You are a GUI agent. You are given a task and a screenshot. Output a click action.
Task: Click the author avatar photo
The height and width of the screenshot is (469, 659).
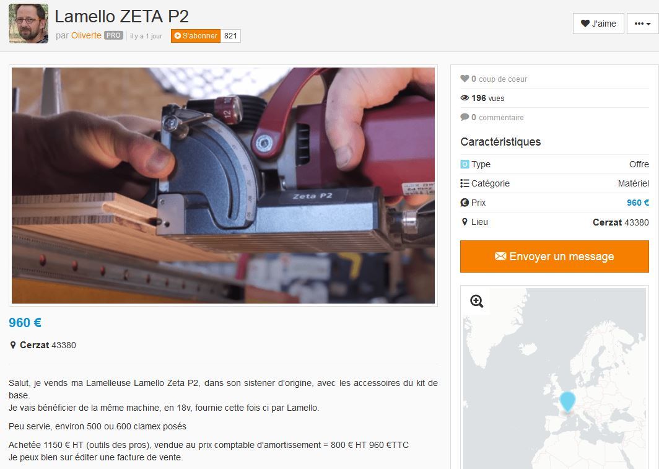(28, 24)
